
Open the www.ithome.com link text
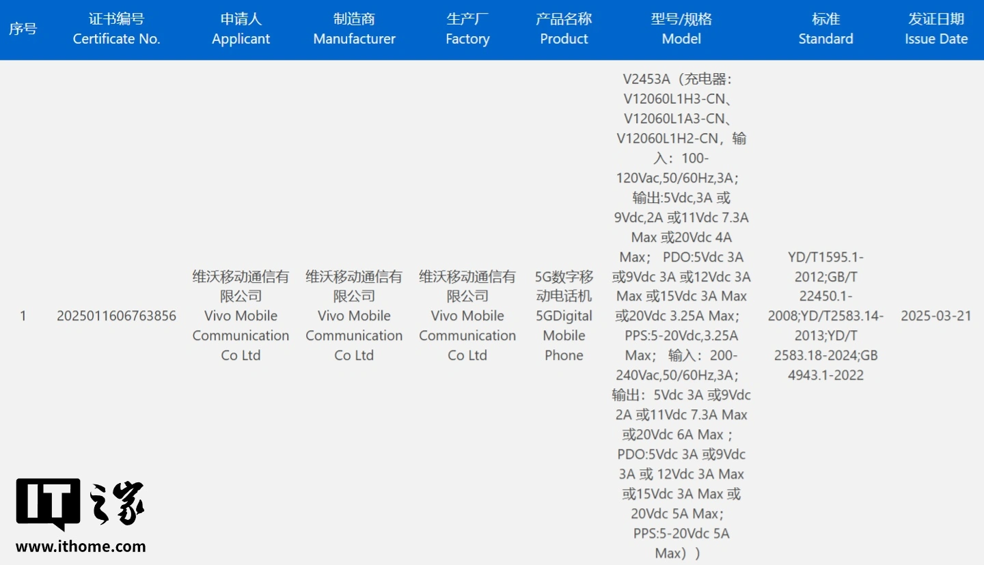[81, 546]
